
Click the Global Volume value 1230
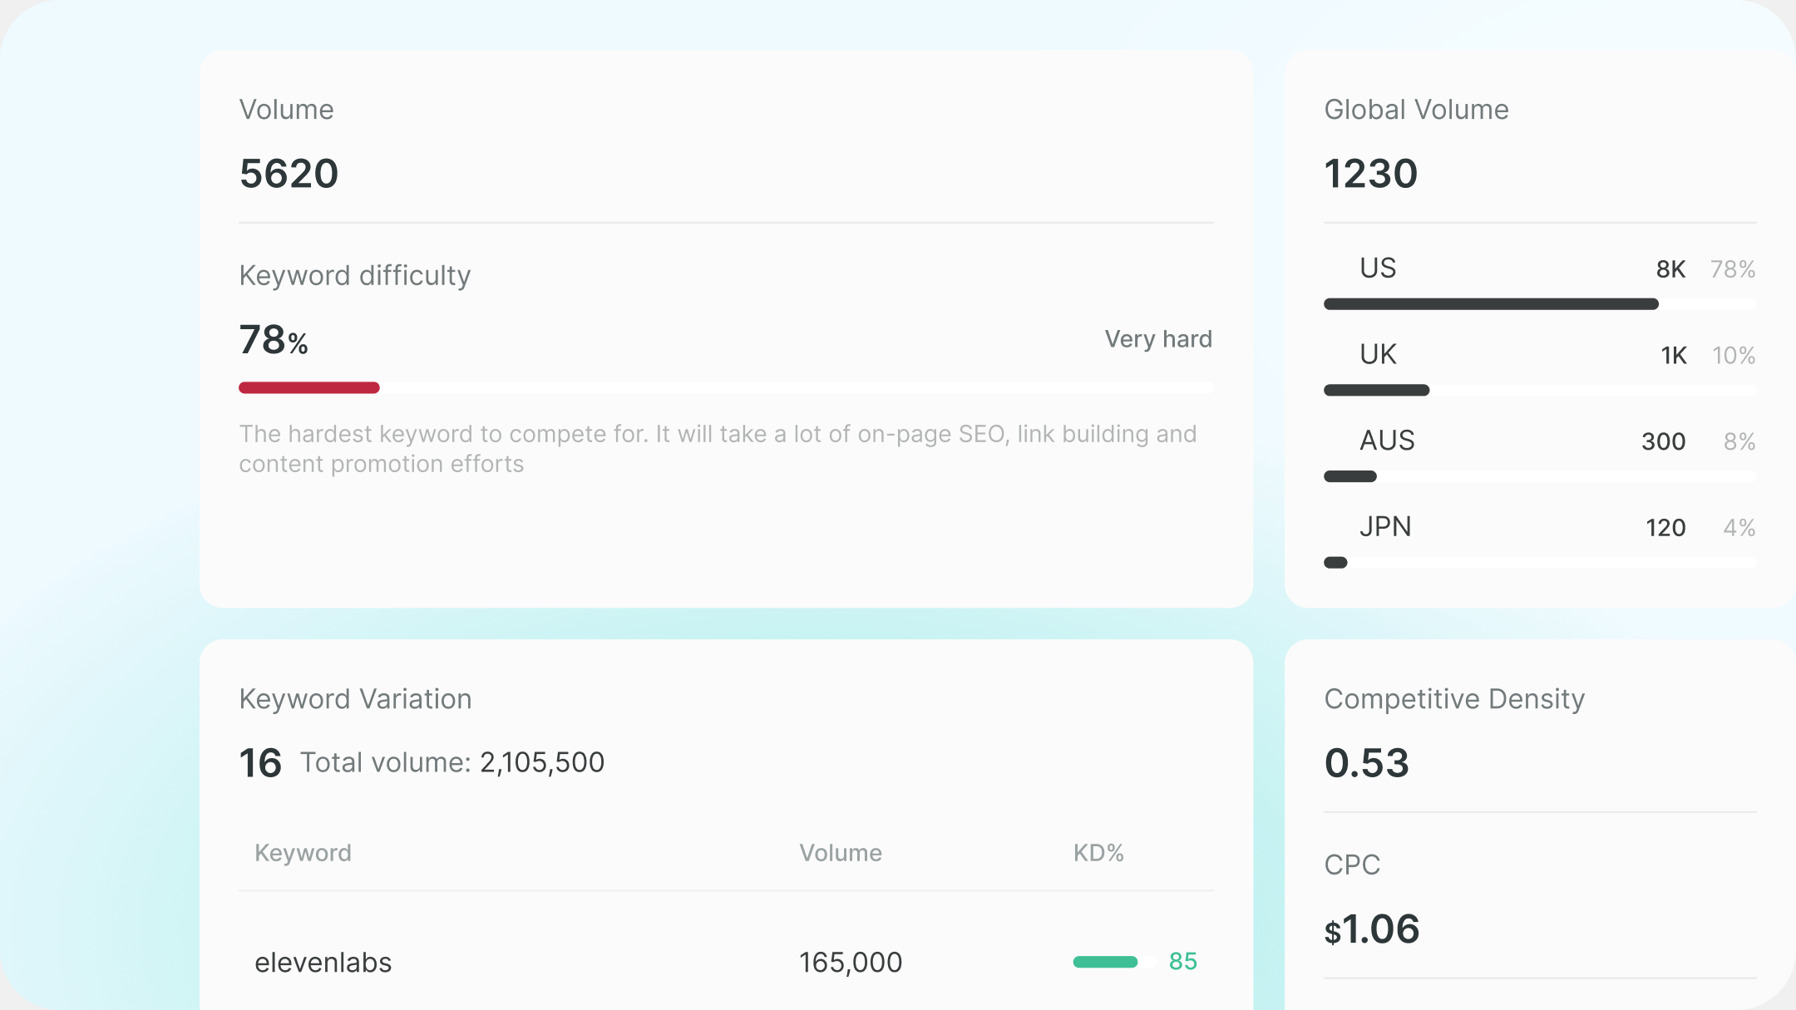pyautogui.click(x=1370, y=174)
